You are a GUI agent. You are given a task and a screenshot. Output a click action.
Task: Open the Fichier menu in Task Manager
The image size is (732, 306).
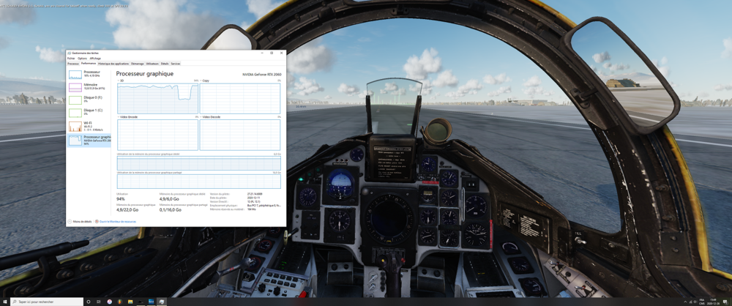(71, 59)
